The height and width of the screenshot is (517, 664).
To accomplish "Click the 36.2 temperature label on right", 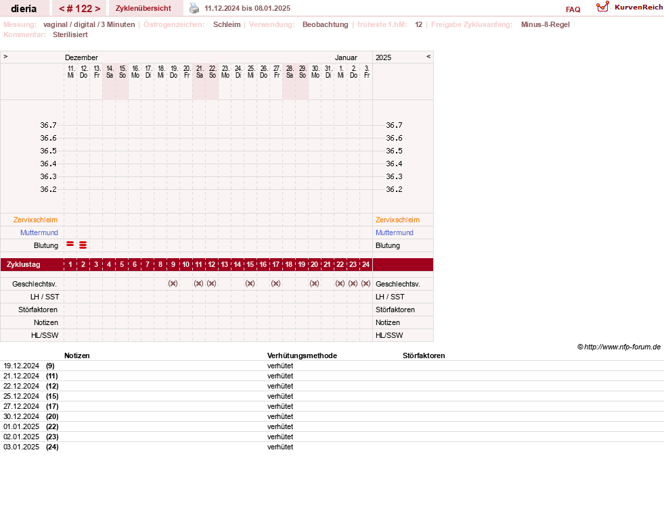I will coord(394,189).
